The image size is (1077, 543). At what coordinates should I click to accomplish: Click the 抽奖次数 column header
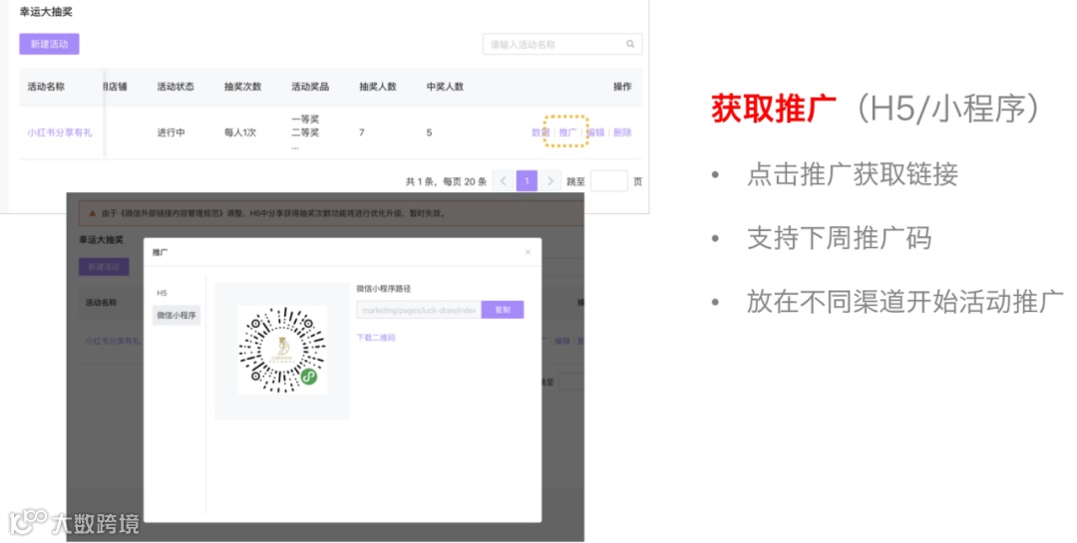242,87
